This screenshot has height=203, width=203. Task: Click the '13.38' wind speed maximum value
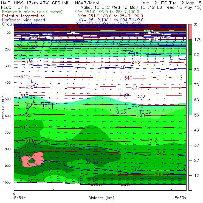pyautogui.click(x=181, y=169)
